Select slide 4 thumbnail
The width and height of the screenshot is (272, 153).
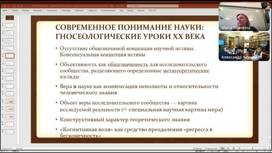(x=9, y=41)
